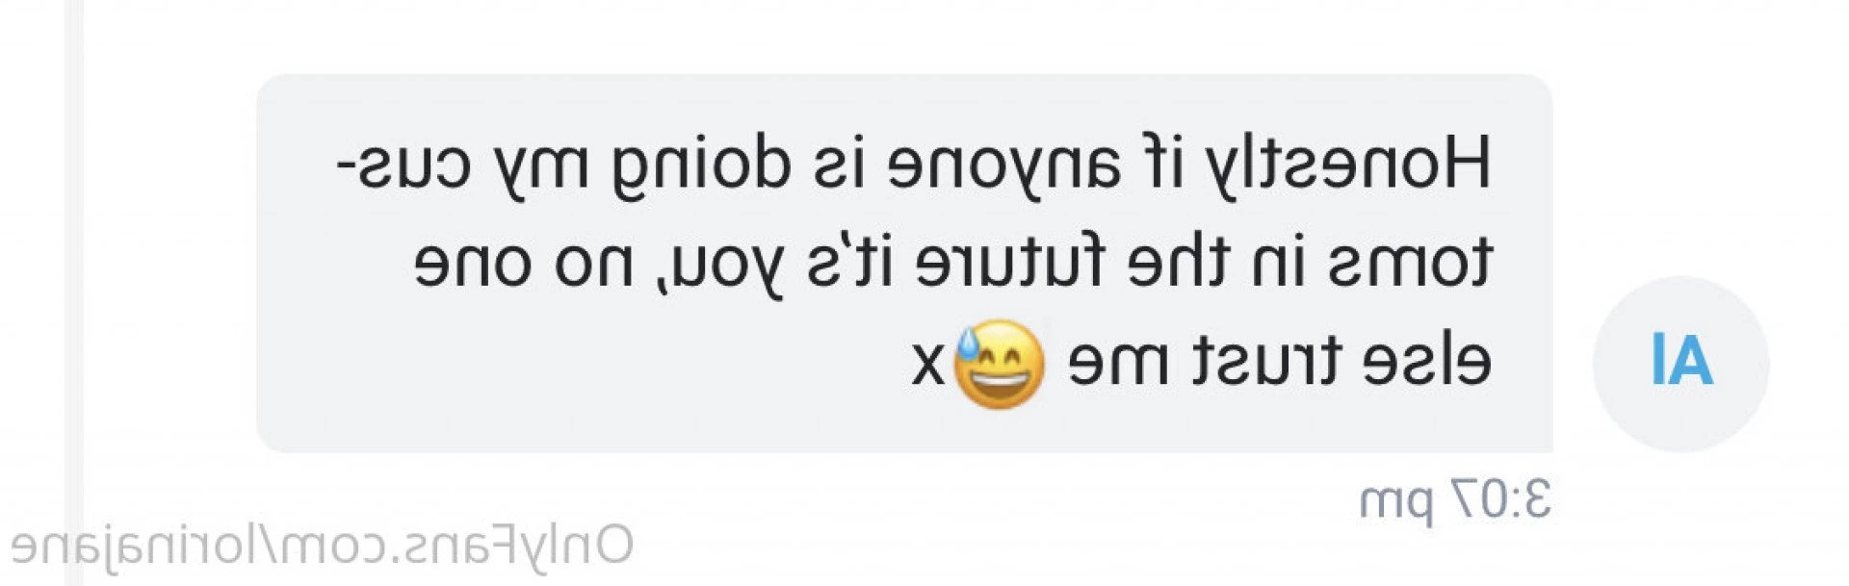
Task: Click the 3:07 pm message timestamp
Action: click(x=1454, y=500)
